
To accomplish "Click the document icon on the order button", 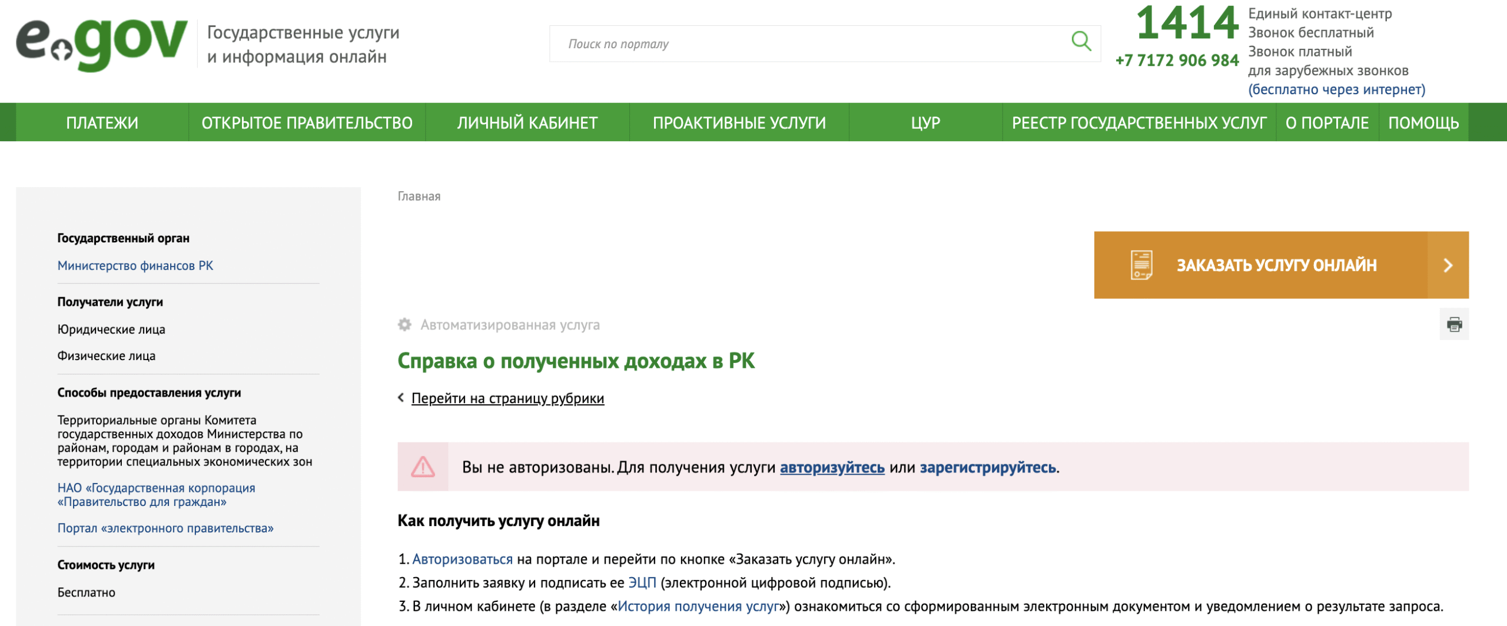I will (1141, 265).
